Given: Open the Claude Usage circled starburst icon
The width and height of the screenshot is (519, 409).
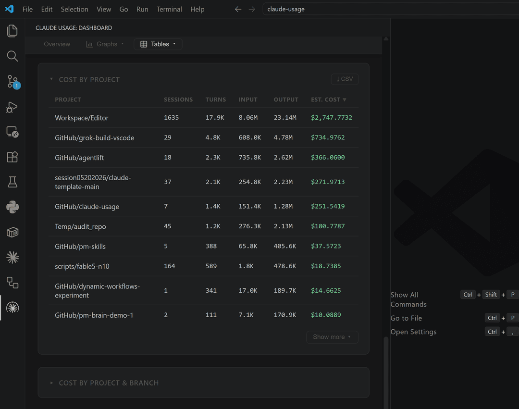Looking at the screenshot, I should coord(12,308).
